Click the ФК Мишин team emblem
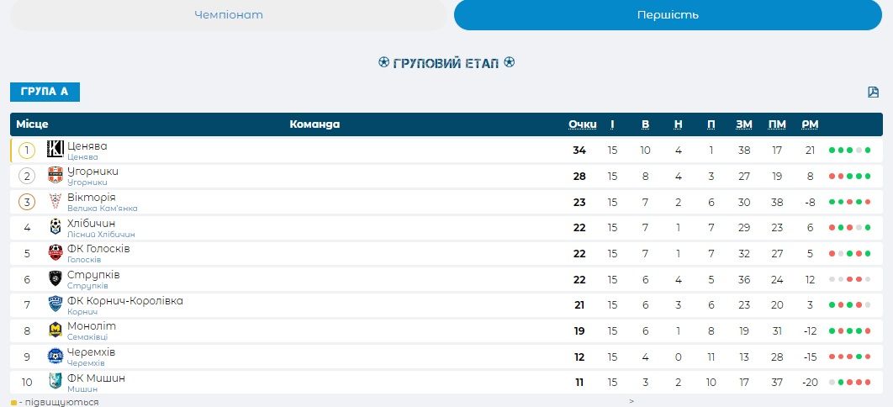 coord(55,381)
